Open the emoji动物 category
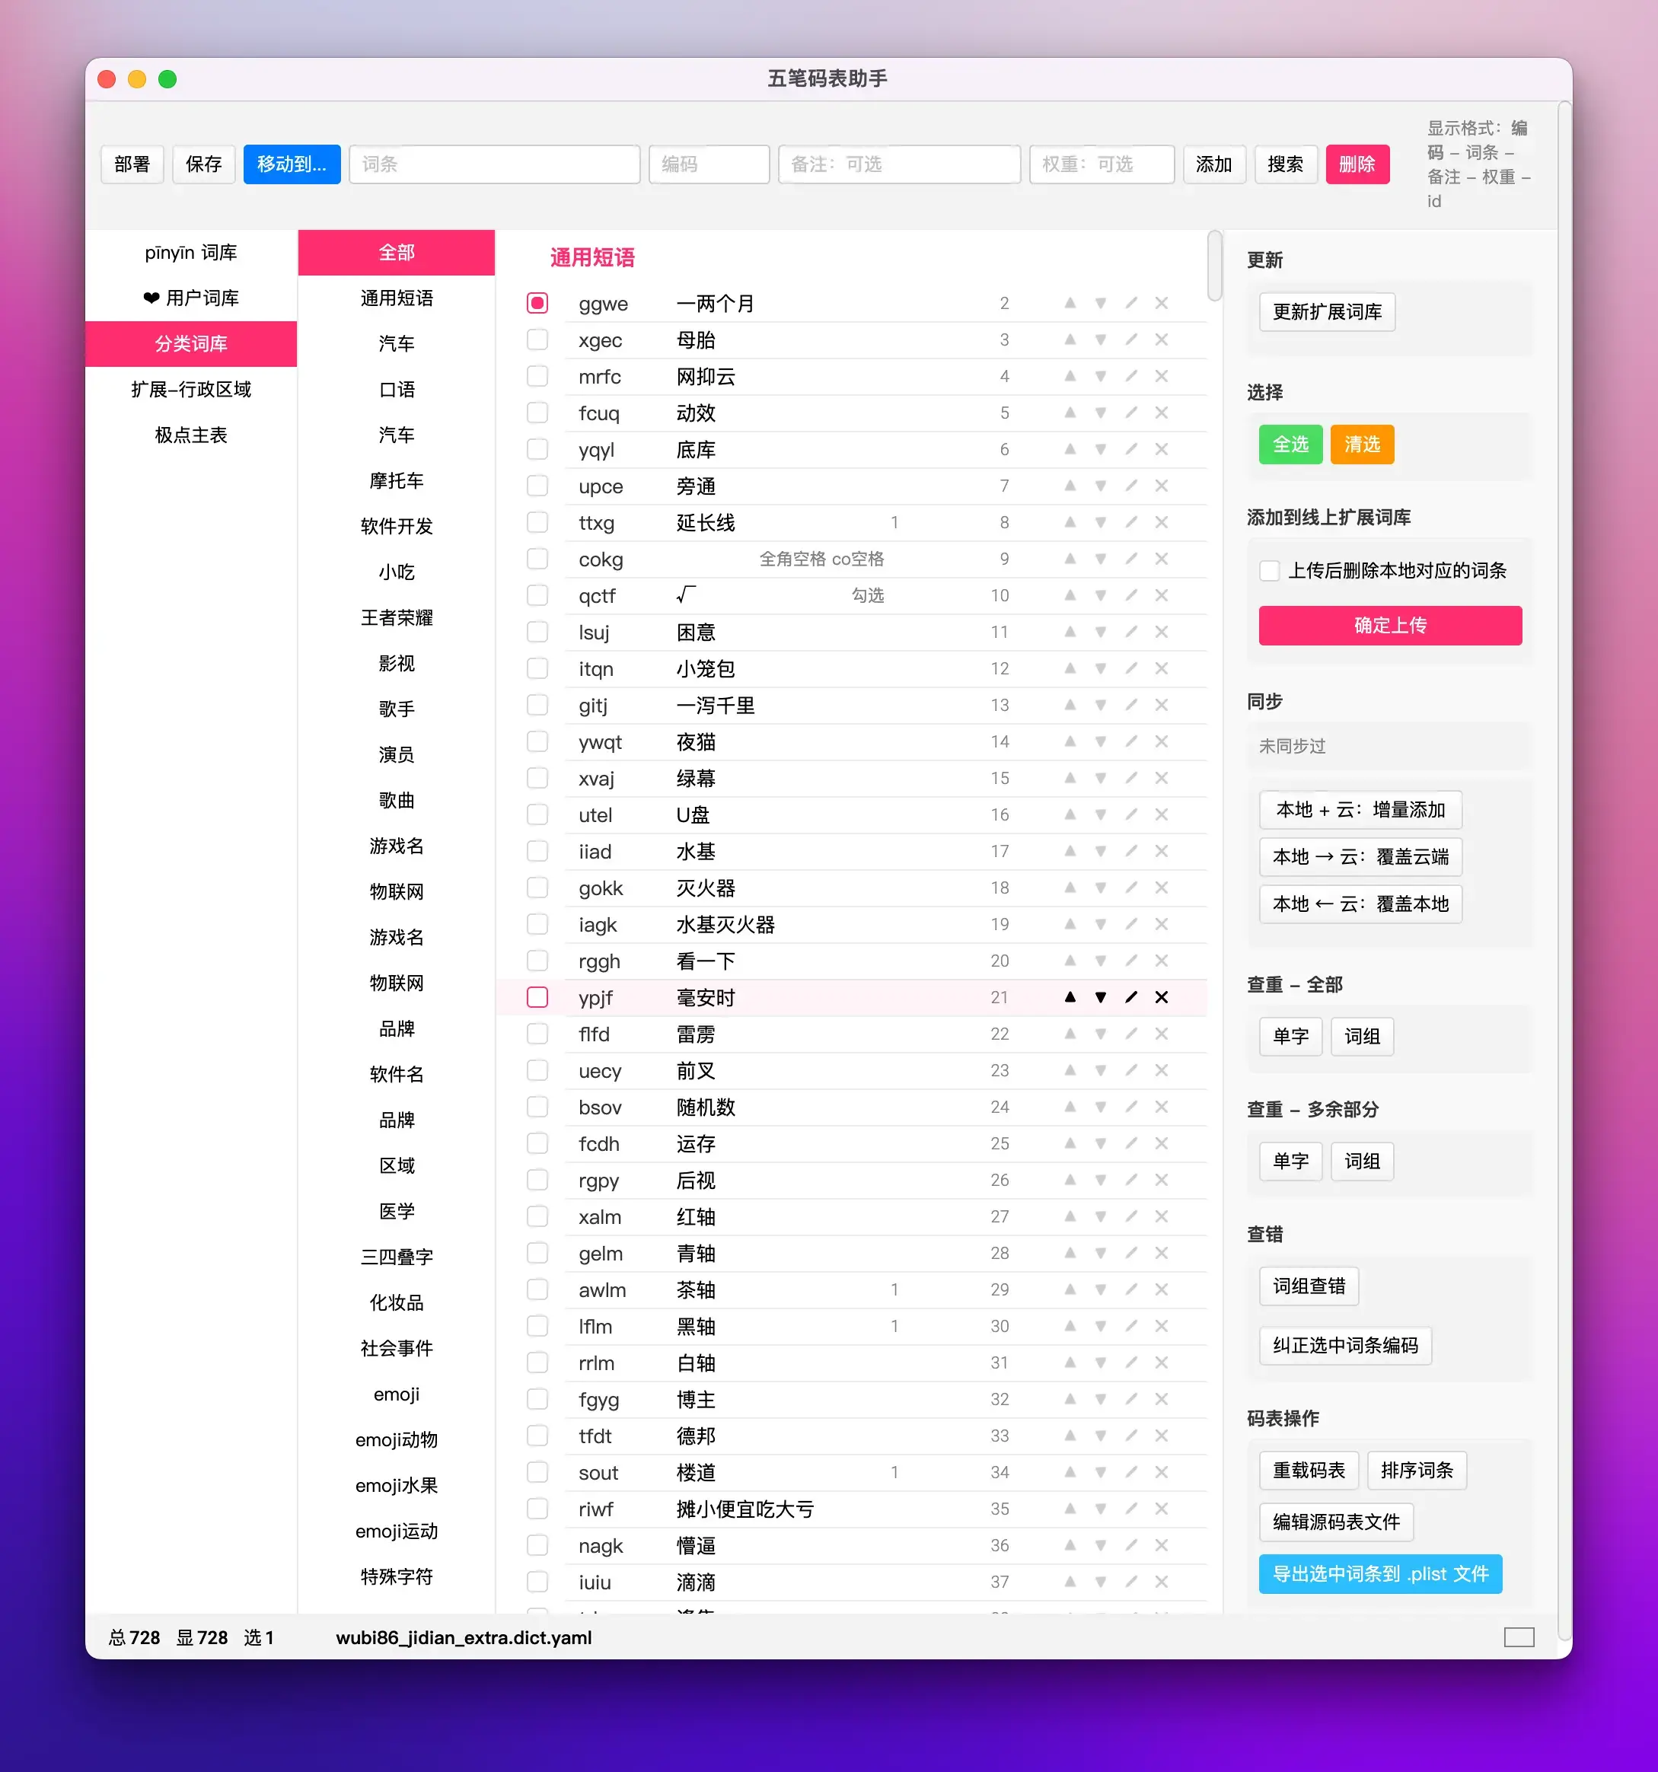The width and height of the screenshot is (1658, 1772). [x=396, y=1439]
